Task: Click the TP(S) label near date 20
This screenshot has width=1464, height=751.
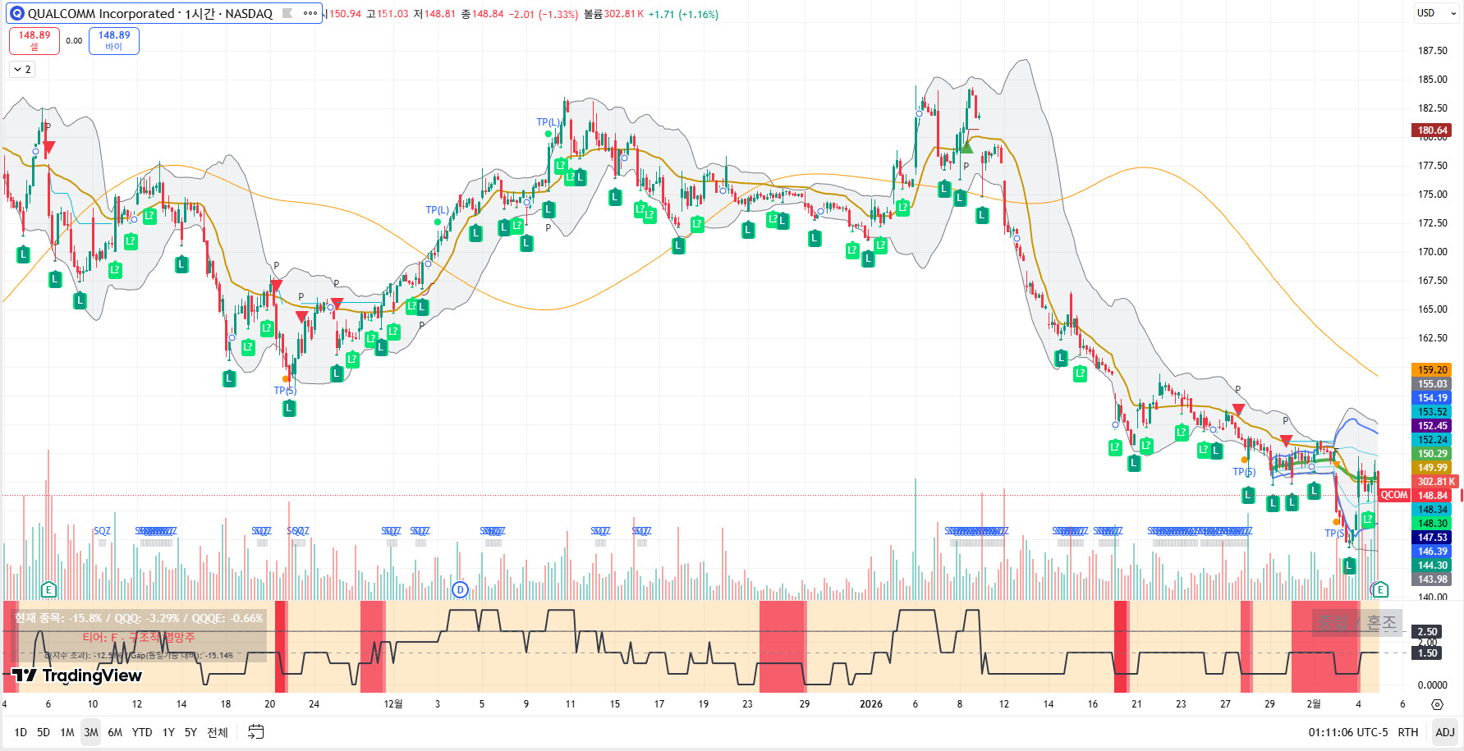Action: pos(285,391)
